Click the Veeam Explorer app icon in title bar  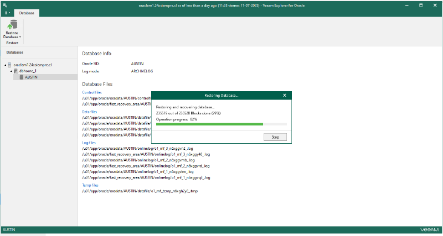pyautogui.click(x=5, y=5)
